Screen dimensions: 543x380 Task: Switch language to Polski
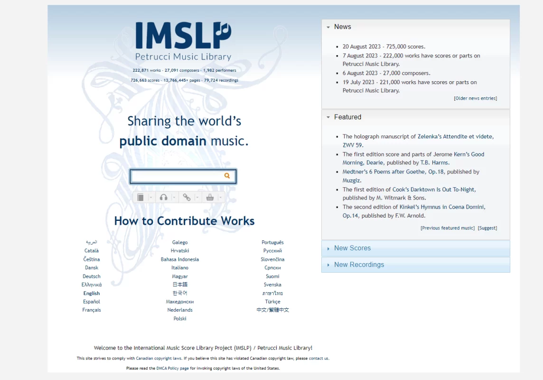pyautogui.click(x=180, y=319)
